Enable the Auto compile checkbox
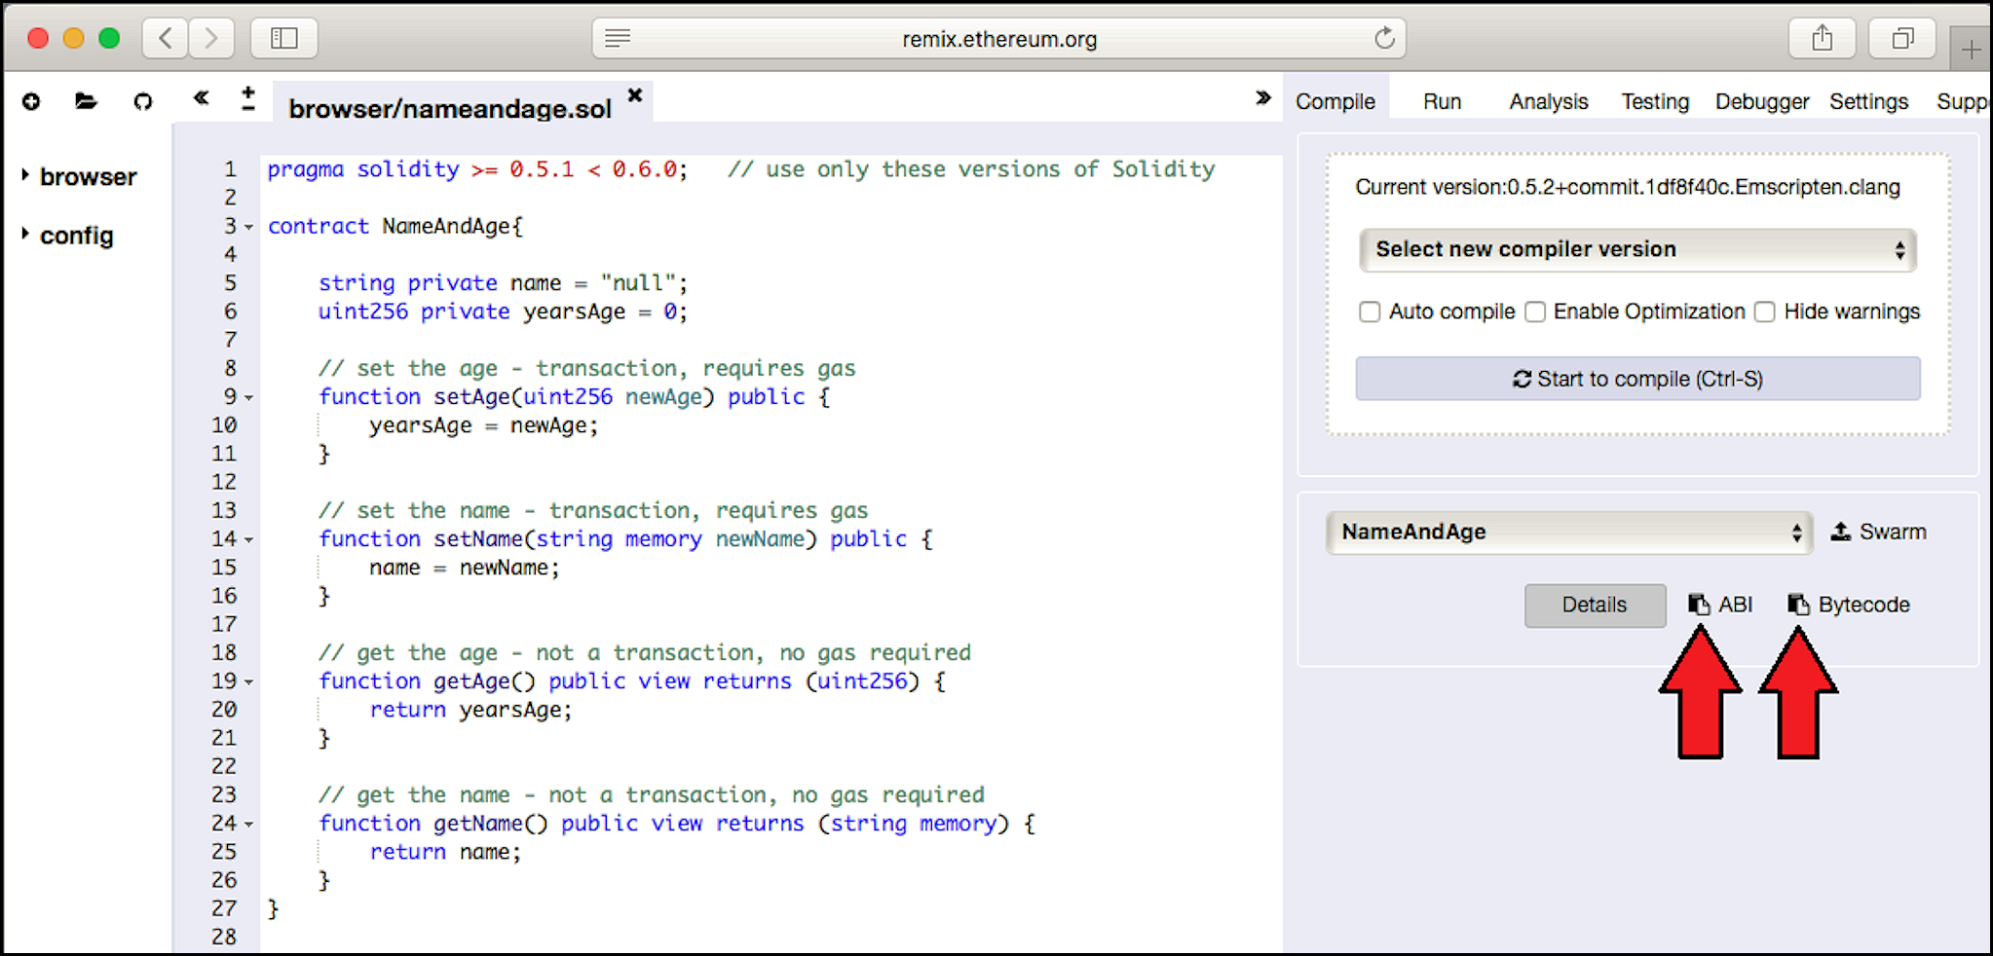The width and height of the screenshot is (1993, 956). point(1370,312)
